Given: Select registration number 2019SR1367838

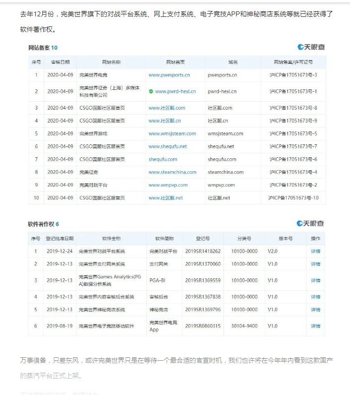Looking at the screenshot, I should pyautogui.click(x=203, y=297).
